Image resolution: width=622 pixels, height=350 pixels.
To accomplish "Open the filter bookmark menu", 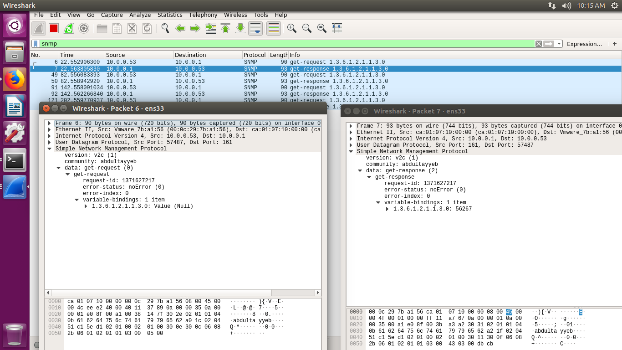I will [x=36, y=44].
